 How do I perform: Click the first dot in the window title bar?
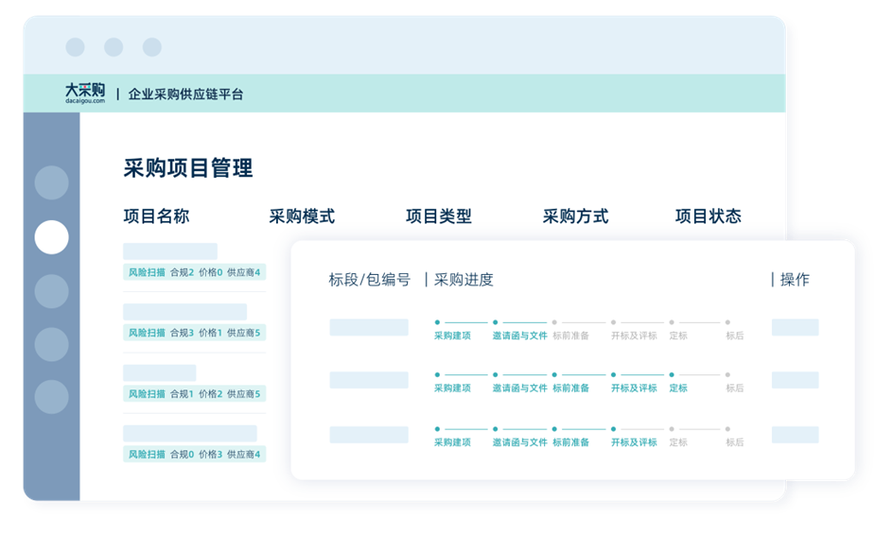[x=75, y=47]
